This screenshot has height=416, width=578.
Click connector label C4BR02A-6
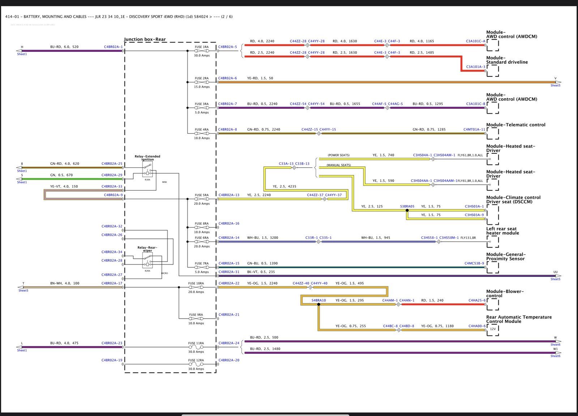[x=228, y=78]
